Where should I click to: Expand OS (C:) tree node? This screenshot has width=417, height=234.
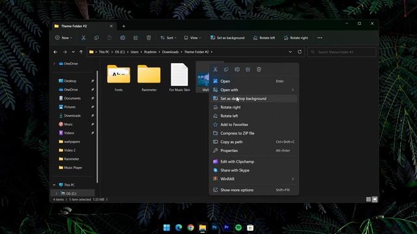[57, 194]
